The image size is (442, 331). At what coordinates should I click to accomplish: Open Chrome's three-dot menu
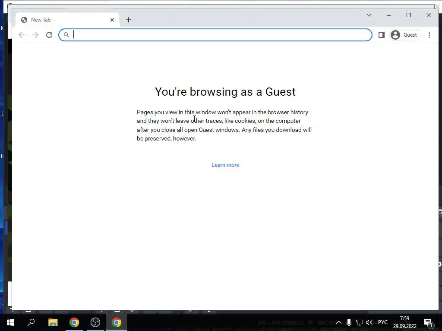pos(429,35)
